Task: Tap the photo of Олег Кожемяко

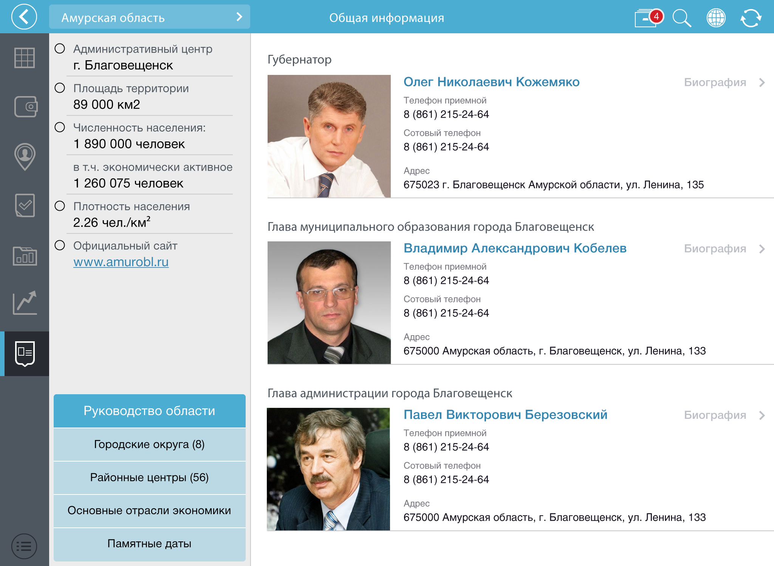Action: point(329,136)
